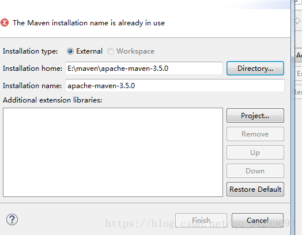
Task: Click the 'Installation type:' label
Action: point(30,51)
